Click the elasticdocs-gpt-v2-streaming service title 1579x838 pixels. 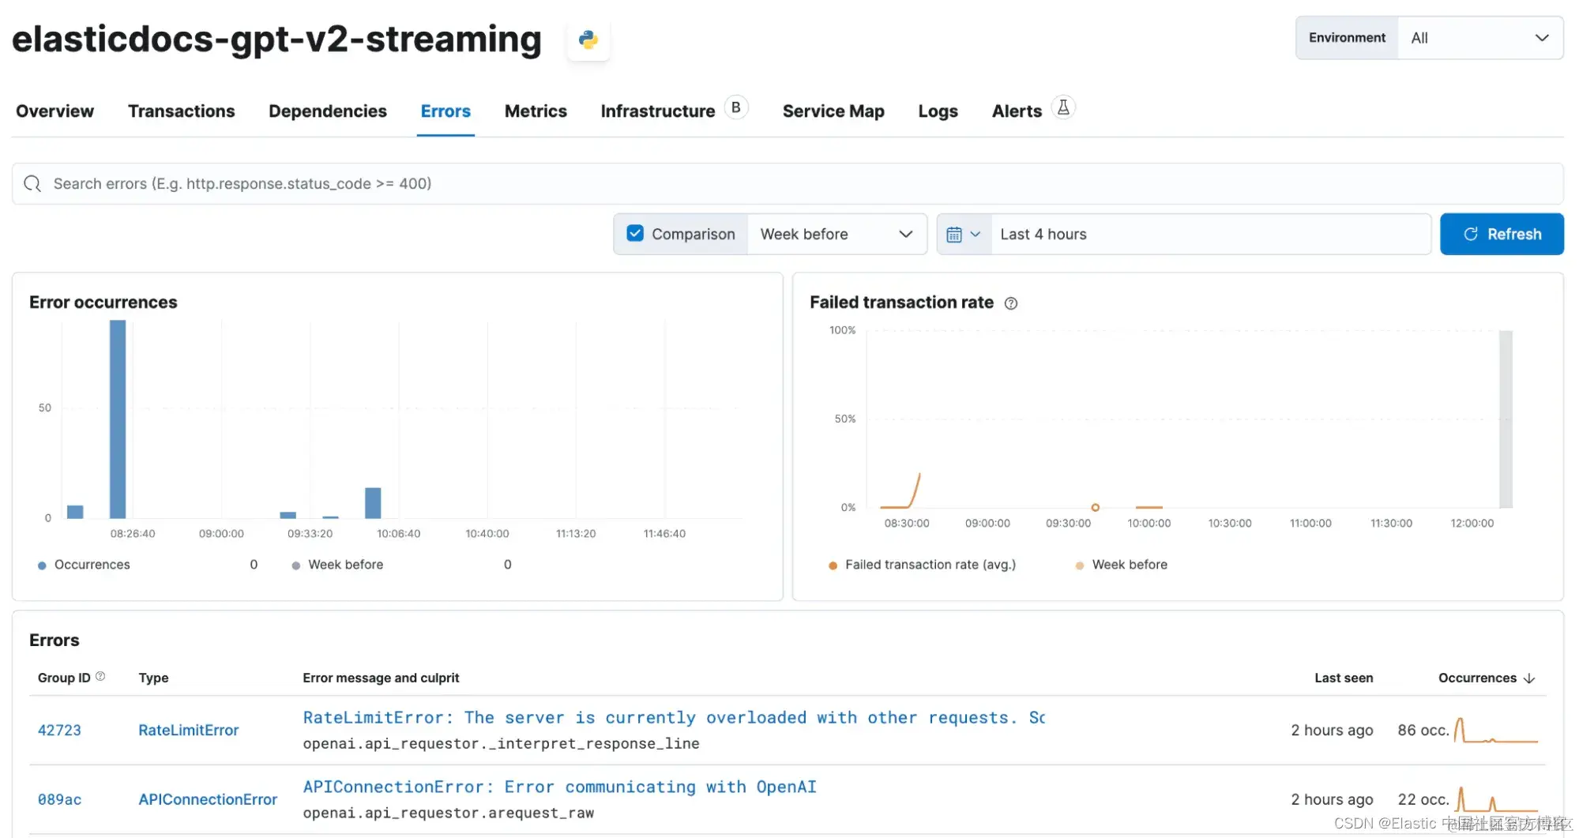[x=276, y=39]
